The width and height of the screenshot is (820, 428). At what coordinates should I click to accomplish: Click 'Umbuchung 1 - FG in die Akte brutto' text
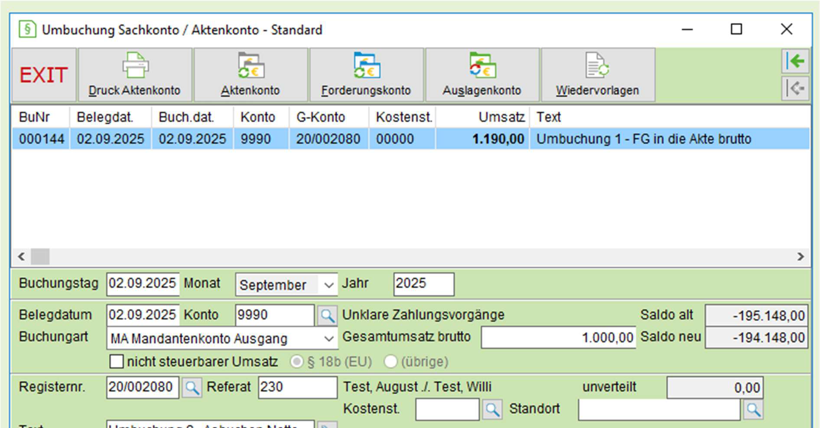(644, 139)
